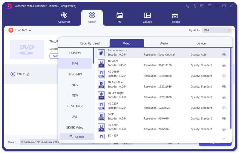Open settings gear for Same as source
The image size is (239, 153).
(224, 55)
